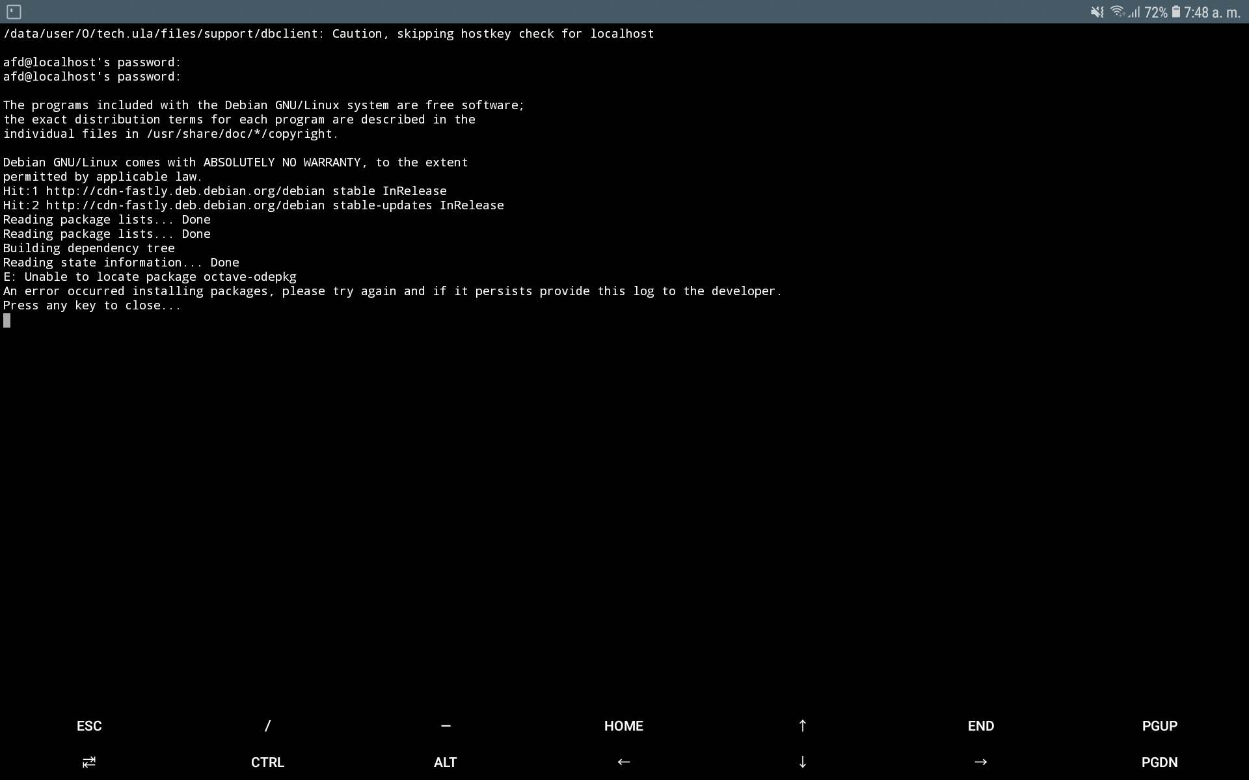1249x780 pixels.
Task: Tap the 'ABSOLUTELY NO WARRANTY' line
Action: click(x=235, y=162)
